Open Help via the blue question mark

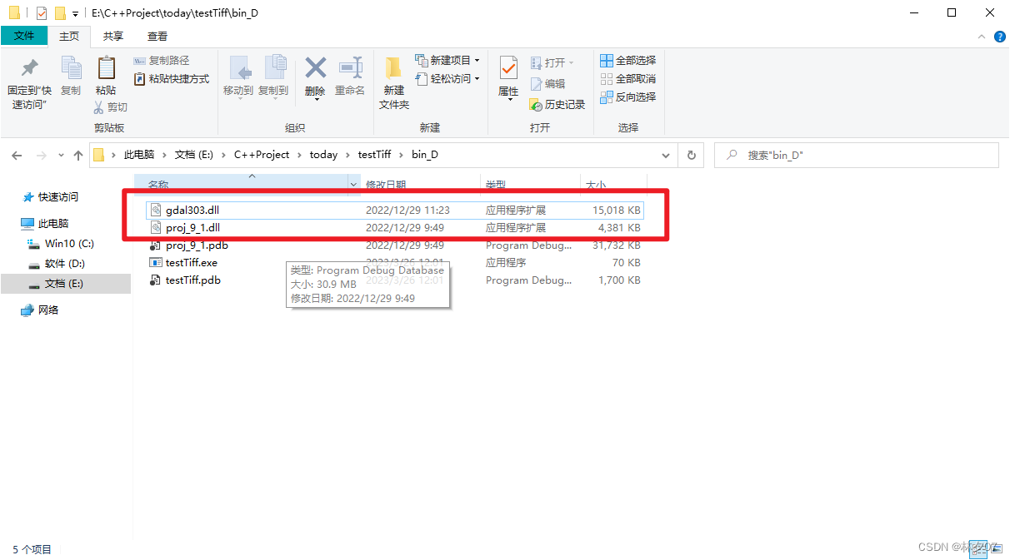(x=1000, y=37)
